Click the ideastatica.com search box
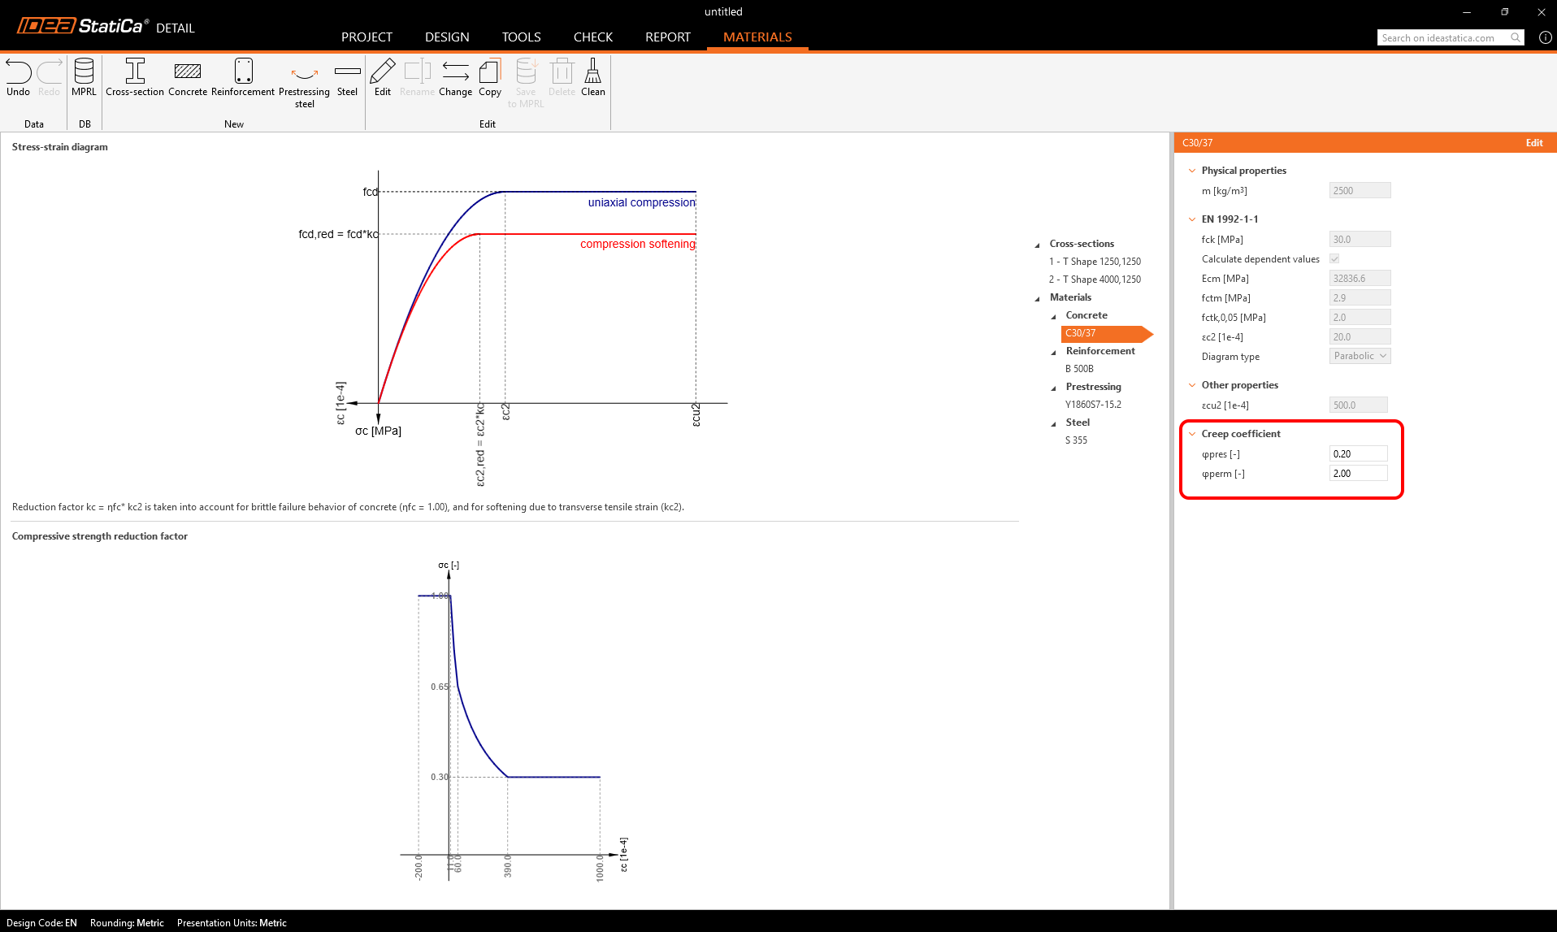Viewport: 1557px width, 932px height. (x=1444, y=38)
